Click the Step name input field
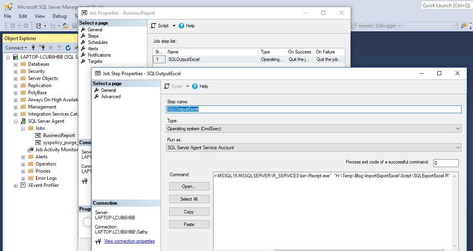 point(314,109)
